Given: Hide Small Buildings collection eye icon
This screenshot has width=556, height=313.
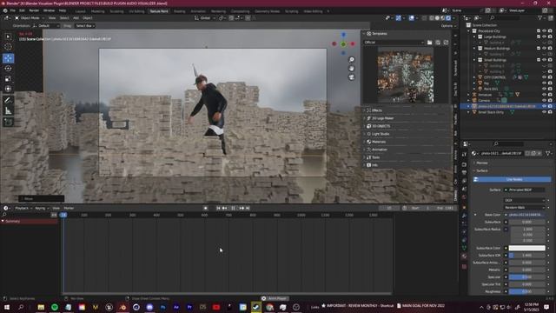Looking at the screenshot, I should tap(545, 60).
